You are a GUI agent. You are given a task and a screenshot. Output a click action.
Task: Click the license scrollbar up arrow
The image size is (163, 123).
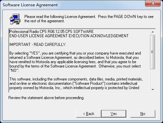click(x=153, y=32)
